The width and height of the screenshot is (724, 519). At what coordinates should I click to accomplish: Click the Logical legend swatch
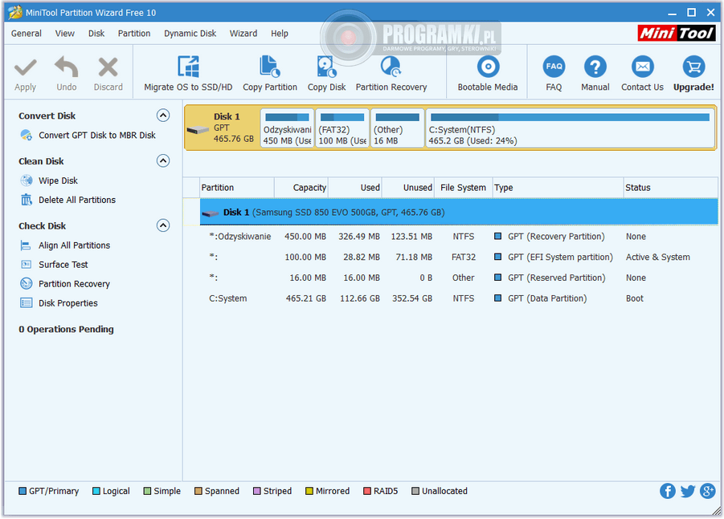pos(96,492)
